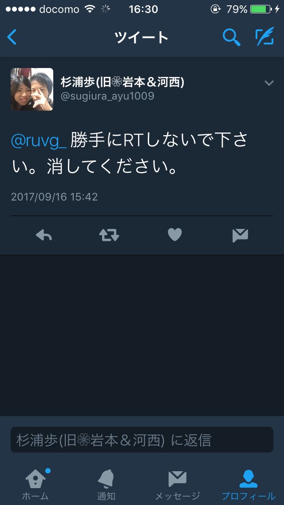This screenshot has height=505, width=284.
Task: Open search with the magnifying glass icon
Action: pyautogui.click(x=232, y=37)
